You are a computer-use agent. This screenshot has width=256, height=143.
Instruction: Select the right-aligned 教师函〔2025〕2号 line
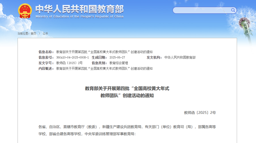click(x=200, y=113)
